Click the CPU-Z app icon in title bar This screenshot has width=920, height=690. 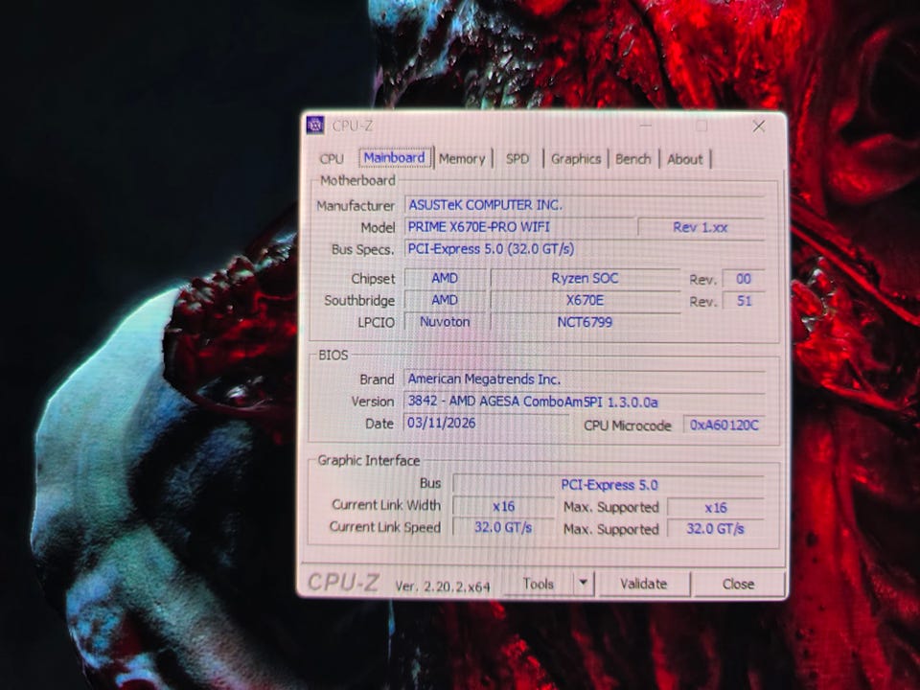coord(315,125)
